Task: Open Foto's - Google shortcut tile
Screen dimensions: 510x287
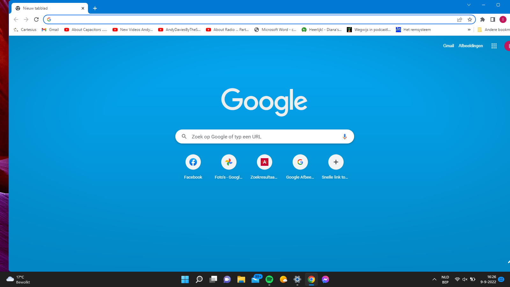Action: click(x=229, y=162)
